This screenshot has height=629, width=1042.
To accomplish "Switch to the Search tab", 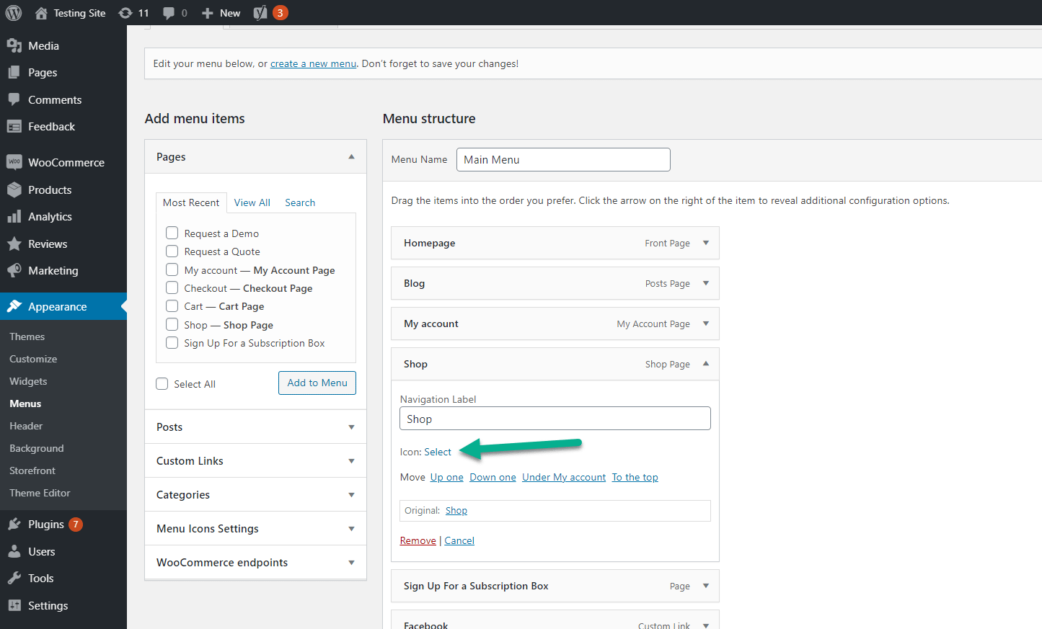I will pos(299,202).
